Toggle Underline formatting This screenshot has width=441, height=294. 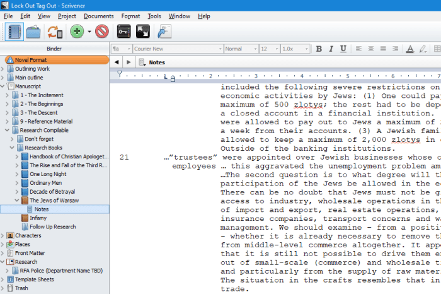(343, 49)
